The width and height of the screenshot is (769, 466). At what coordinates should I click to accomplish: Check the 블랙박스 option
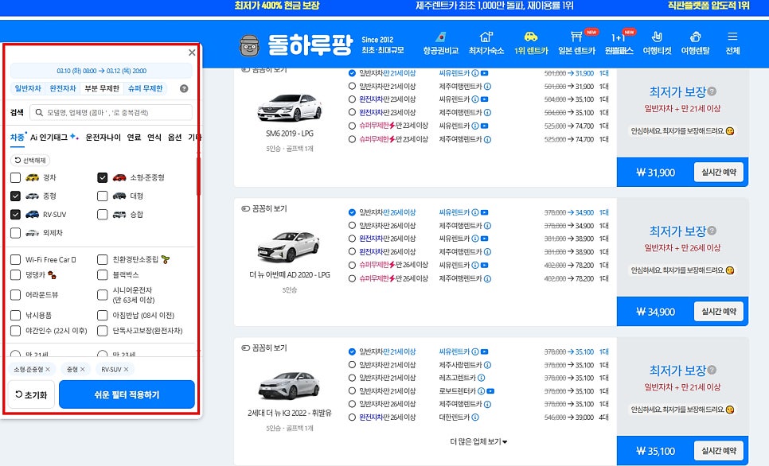point(102,275)
